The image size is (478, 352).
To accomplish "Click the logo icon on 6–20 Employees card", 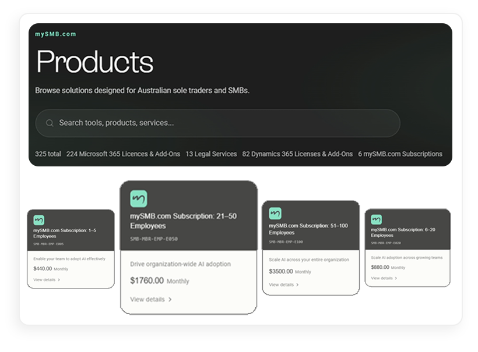I will pos(376,219).
